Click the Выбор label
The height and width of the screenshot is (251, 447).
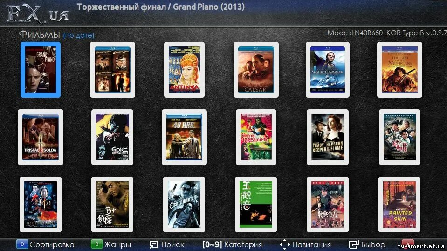tap(373, 244)
